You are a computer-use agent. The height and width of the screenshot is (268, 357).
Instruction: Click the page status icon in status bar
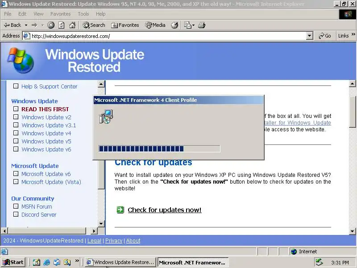[x=4, y=251]
